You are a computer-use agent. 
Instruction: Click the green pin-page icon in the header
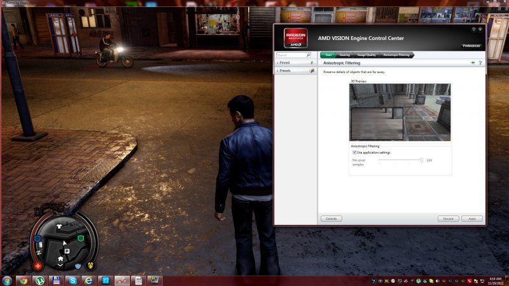[x=473, y=62]
